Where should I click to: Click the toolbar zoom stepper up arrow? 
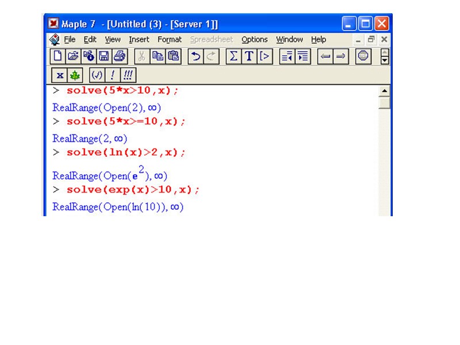coord(385,52)
